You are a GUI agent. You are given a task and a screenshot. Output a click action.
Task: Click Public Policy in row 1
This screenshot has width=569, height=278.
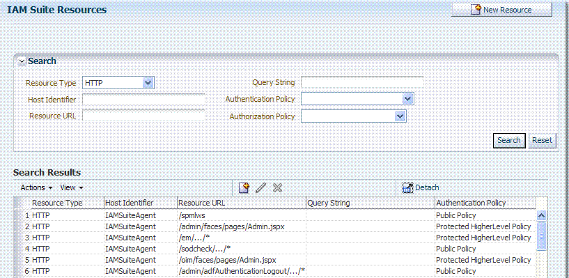tap(455, 215)
